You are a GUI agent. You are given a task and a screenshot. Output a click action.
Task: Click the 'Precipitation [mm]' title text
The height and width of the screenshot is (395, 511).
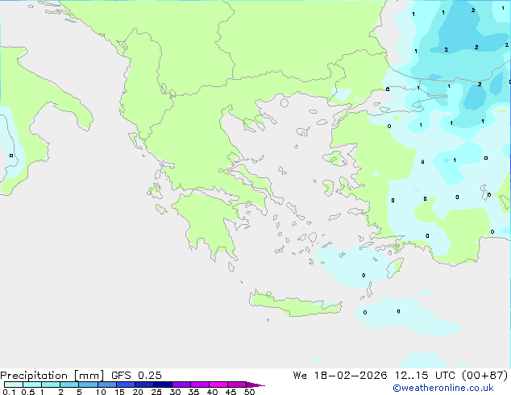52,376
